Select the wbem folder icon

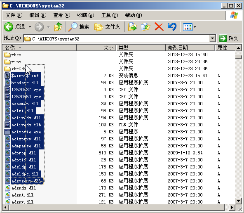tap(7, 54)
